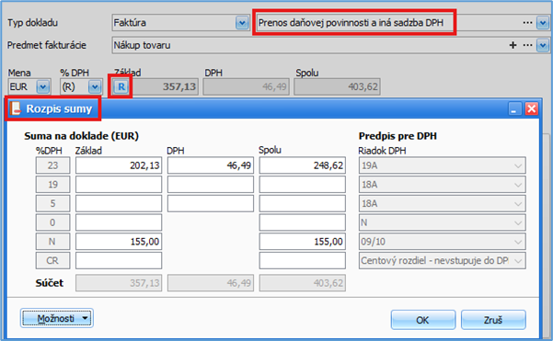Image resolution: width=553 pixels, height=341 pixels.
Task: Expand dropdown for Prenos daňovej povinnosti field
Action: (x=543, y=23)
